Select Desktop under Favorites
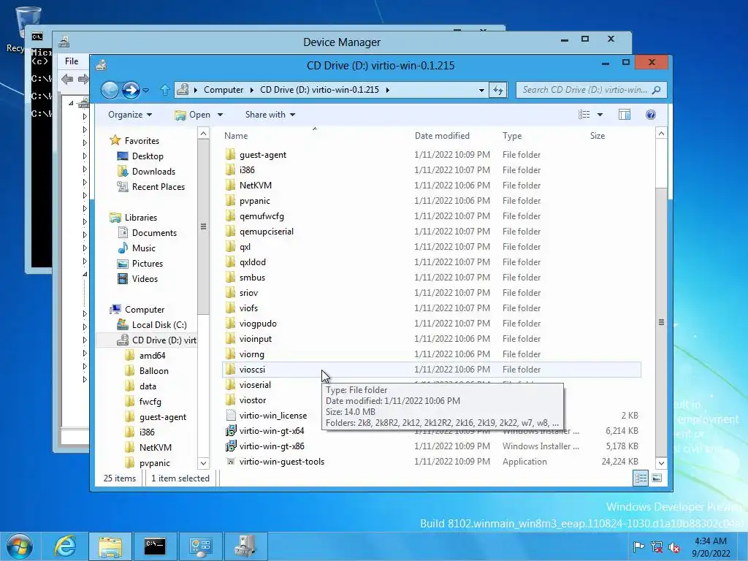Screen dimensions: 748x561 coord(148,156)
